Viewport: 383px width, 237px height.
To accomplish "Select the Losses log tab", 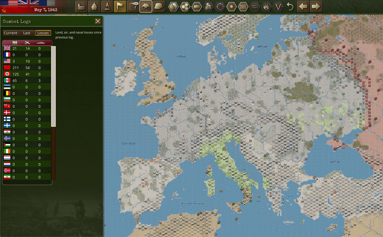I will (x=43, y=33).
